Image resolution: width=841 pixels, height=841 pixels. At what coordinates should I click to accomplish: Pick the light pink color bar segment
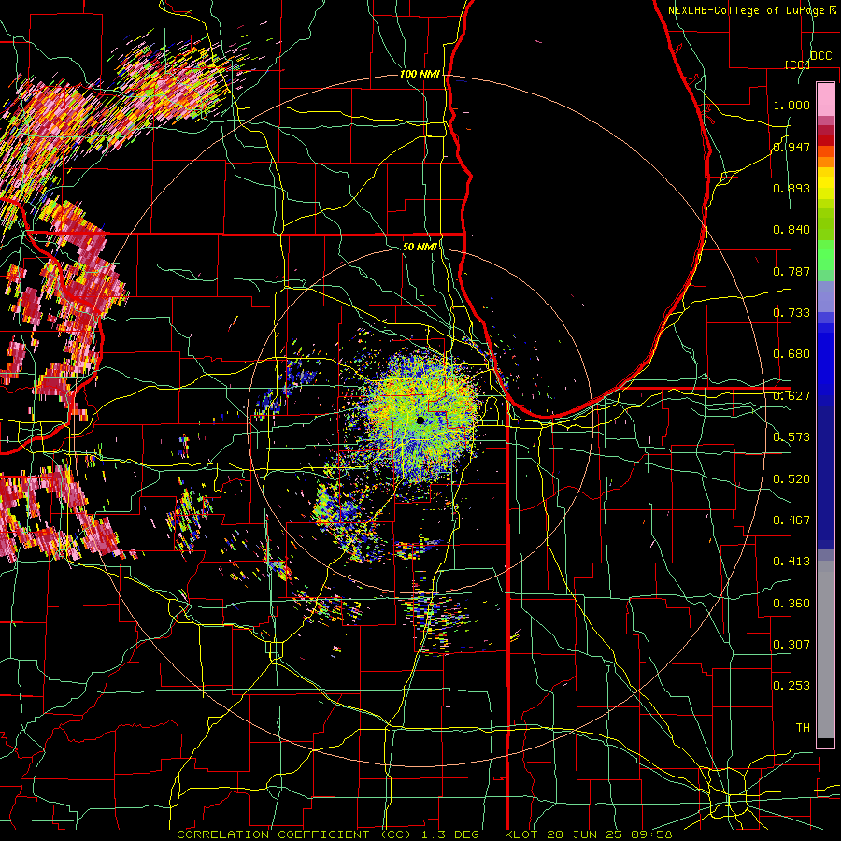coord(825,99)
